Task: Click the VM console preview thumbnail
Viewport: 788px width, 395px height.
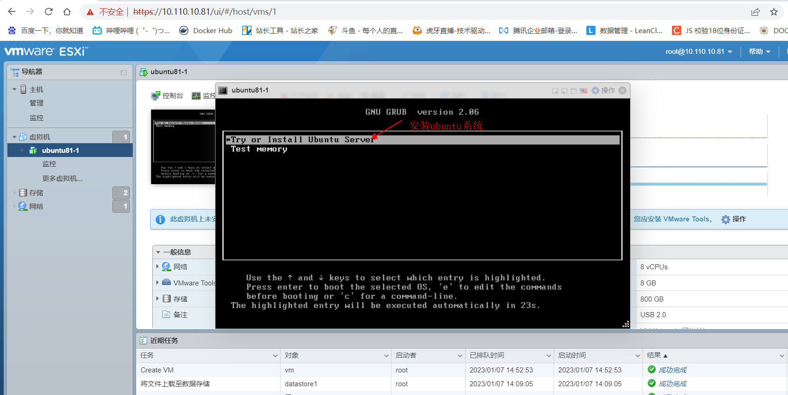Action: click(x=183, y=147)
